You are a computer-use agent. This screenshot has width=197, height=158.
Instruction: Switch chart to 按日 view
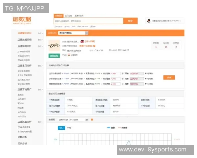pyautogui.click(x=61, y=128)
